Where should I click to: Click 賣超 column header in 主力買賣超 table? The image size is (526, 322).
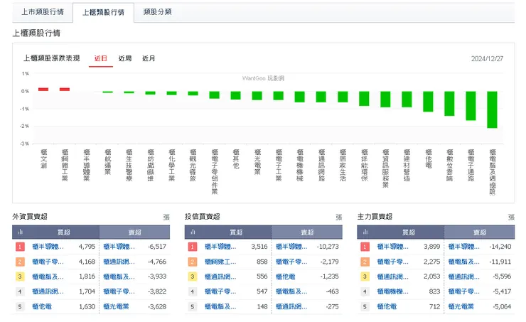pyautogui.click(x=479, y=232)
